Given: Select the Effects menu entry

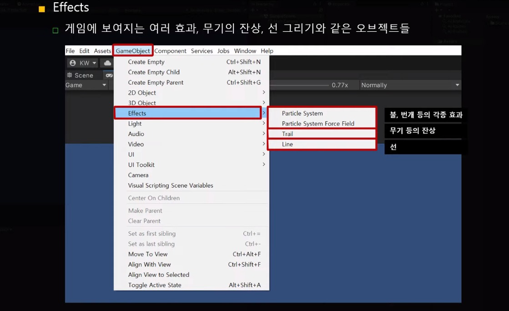Looking at the screenshot, I should 187,113.
